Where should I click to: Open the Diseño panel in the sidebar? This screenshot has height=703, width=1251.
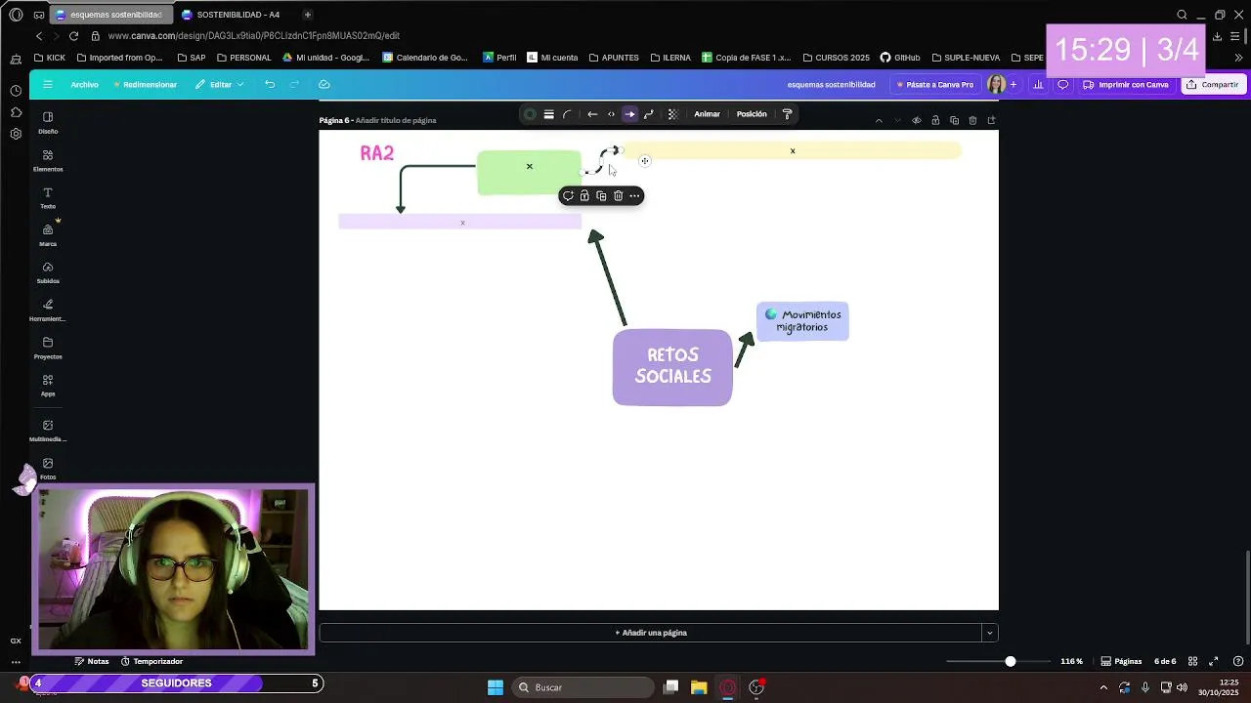pyautogui.click(x=48, y=122)
